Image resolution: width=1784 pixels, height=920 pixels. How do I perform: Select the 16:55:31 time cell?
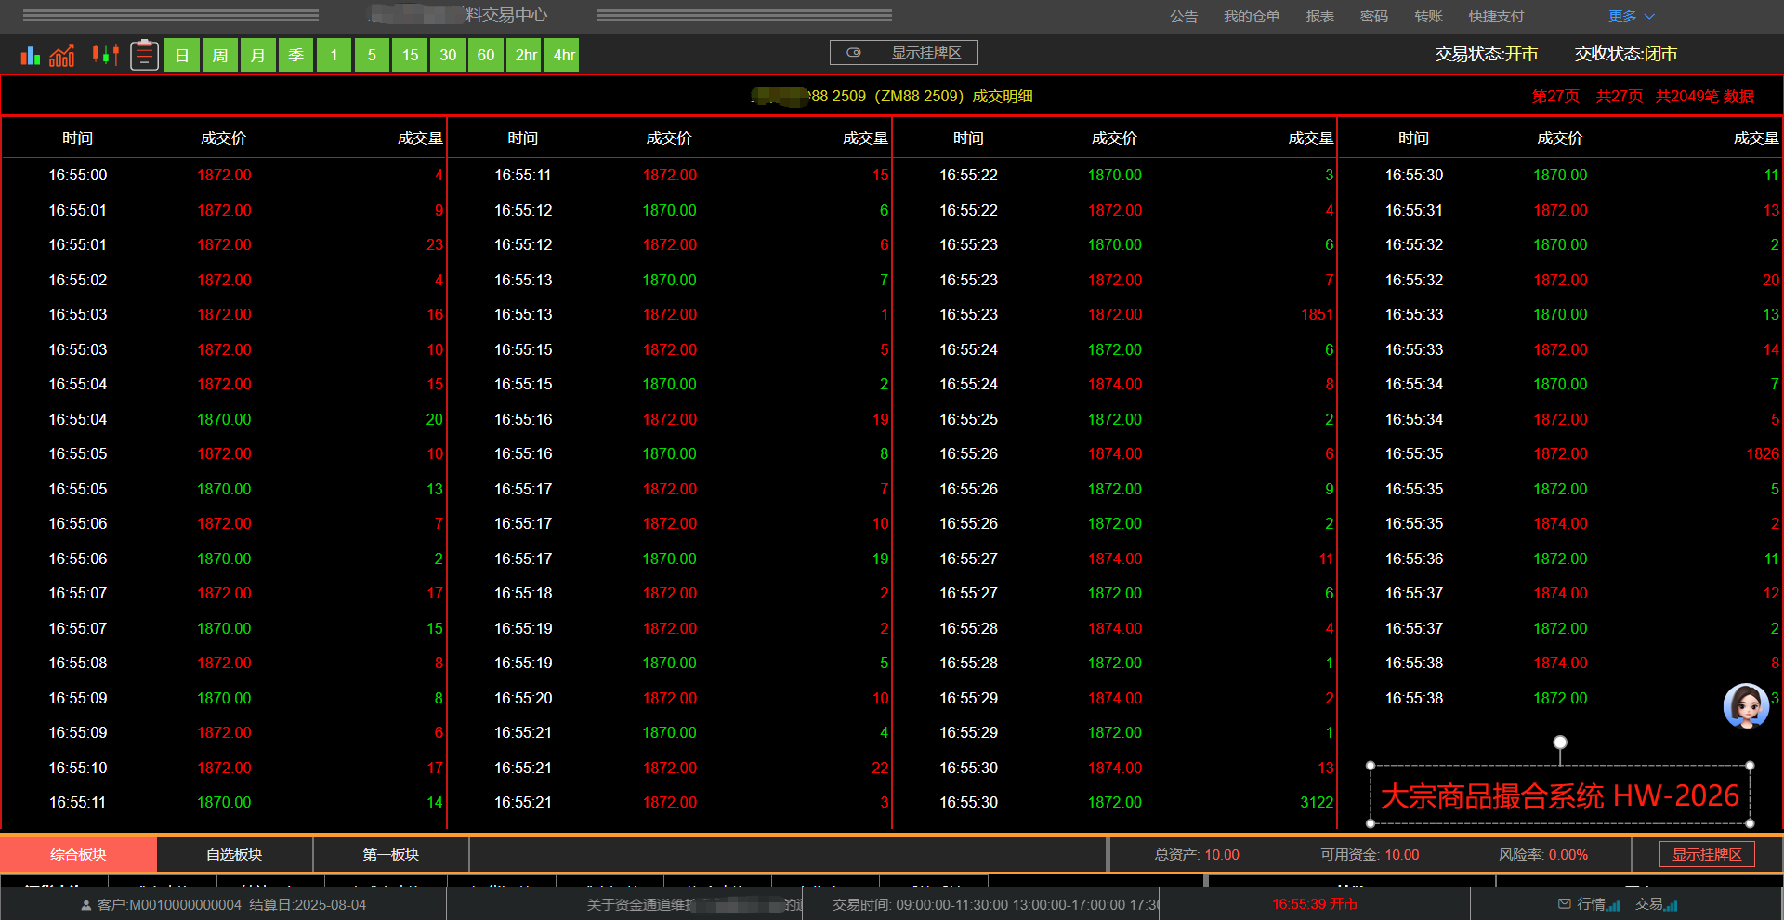(1414, 211)
